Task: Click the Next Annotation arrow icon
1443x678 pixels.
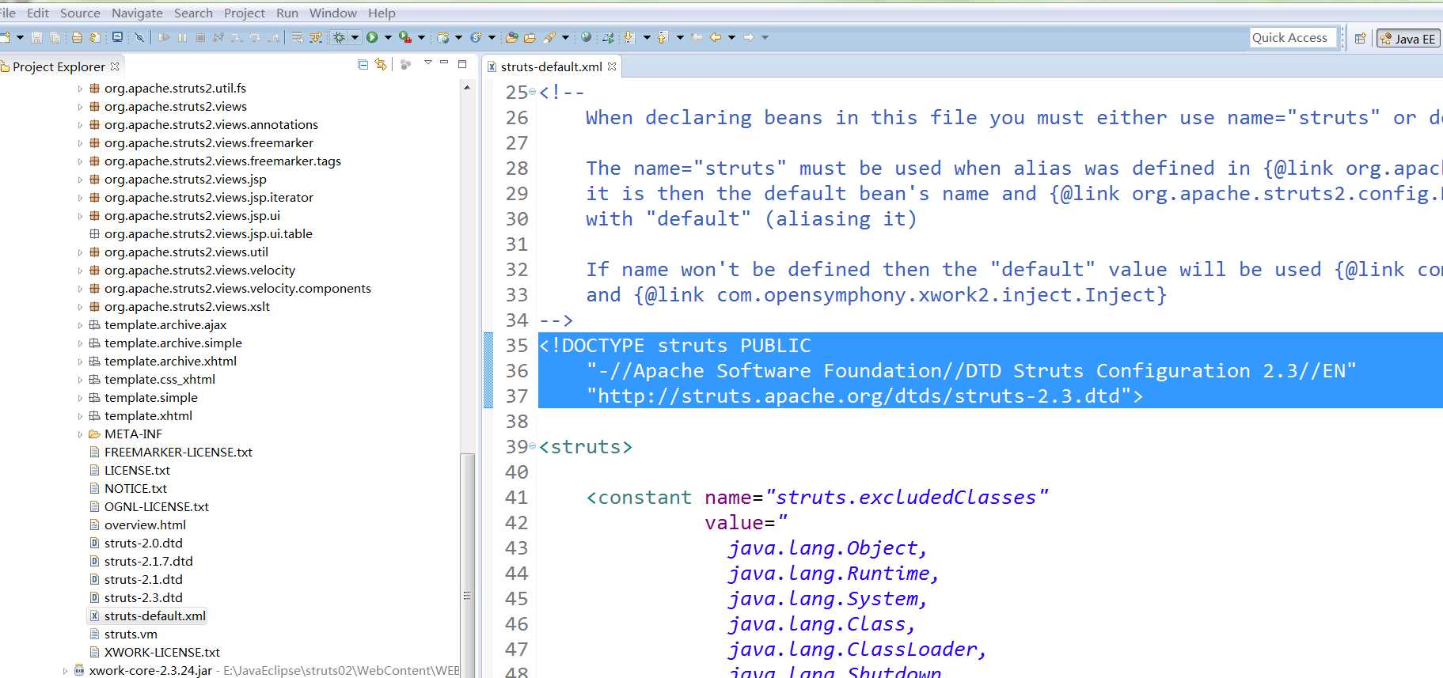Action: 629,37
